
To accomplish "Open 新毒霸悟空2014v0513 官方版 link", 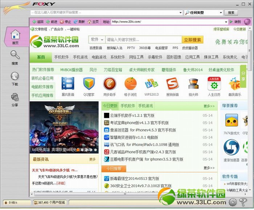I will pos(135,178).
